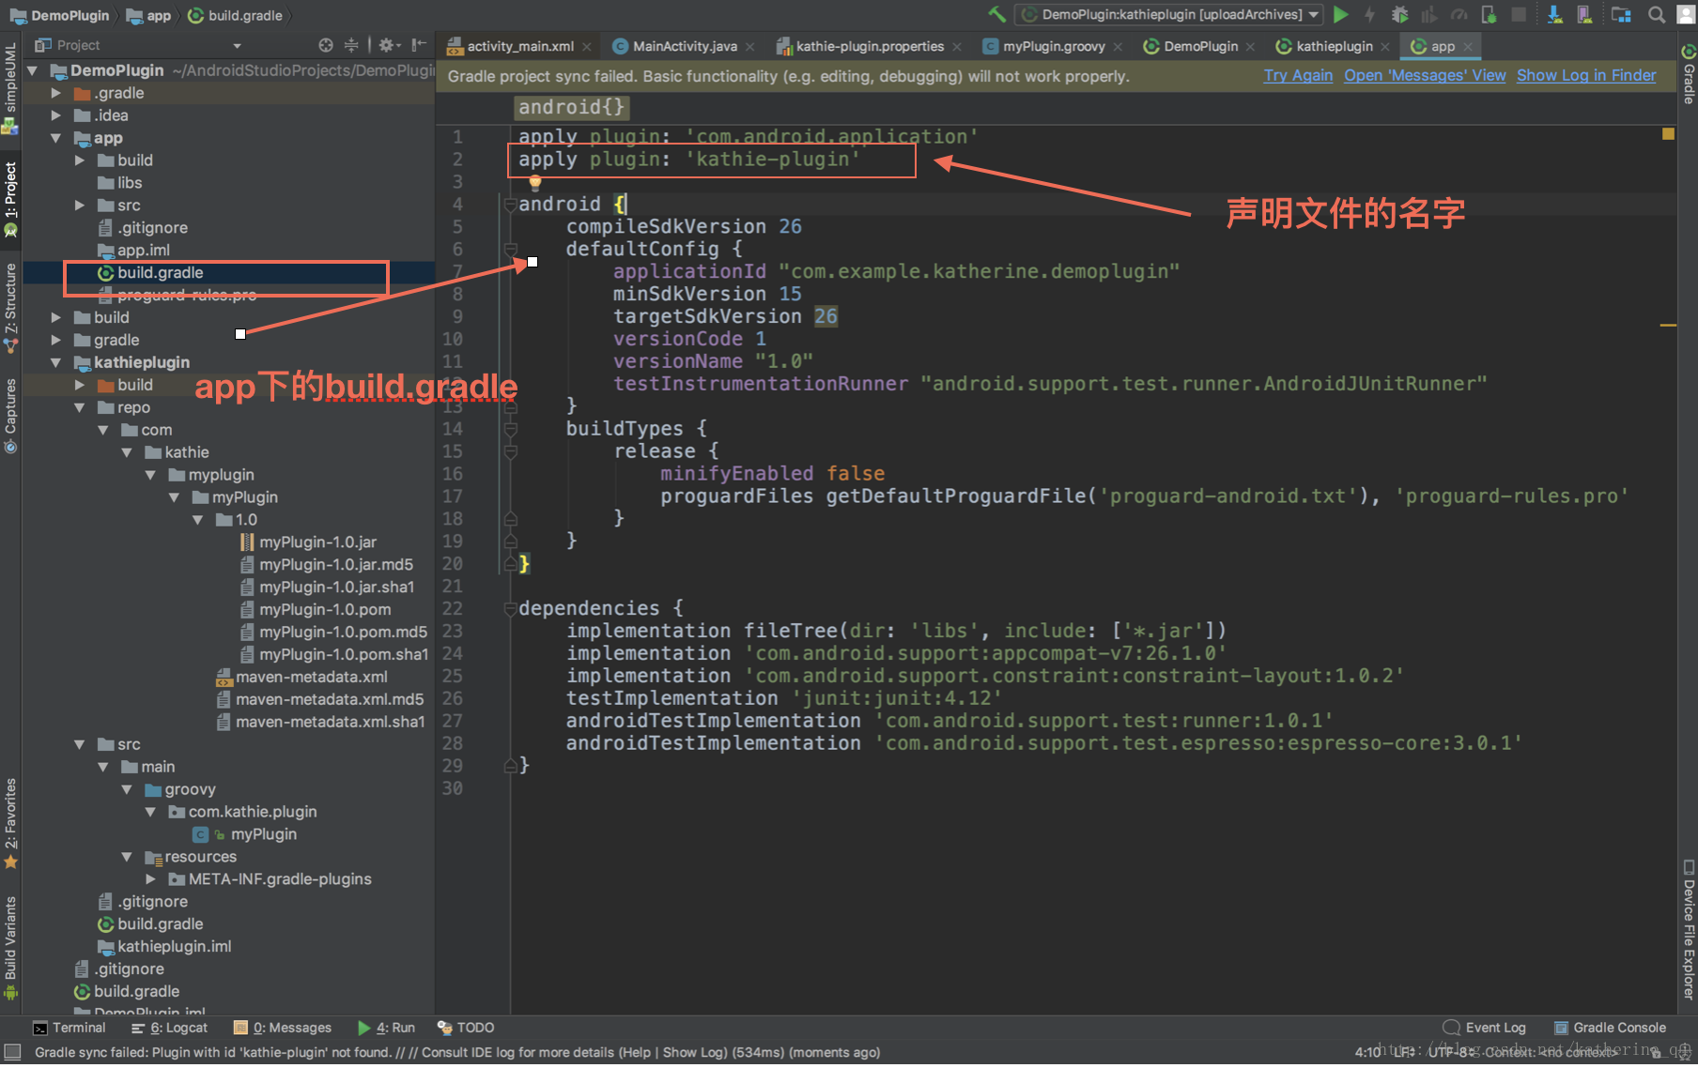Collapse the app module folder

(56, 138)
